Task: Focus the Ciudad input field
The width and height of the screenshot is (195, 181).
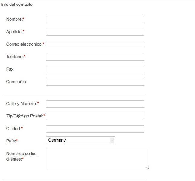Action: 95,129
